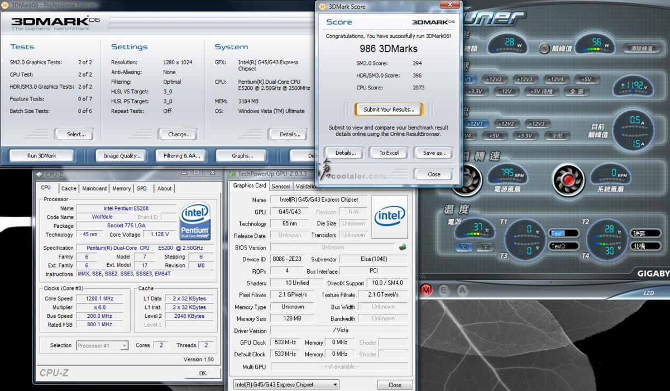670x391 pixels.
Task: Toggle the -12V voltage button
Action: tap(505, 92)
